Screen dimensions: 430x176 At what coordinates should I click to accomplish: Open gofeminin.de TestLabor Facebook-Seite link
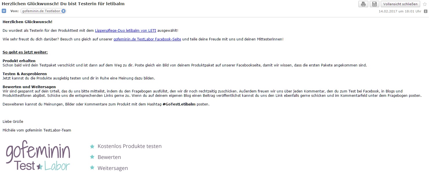coord(147,39)
